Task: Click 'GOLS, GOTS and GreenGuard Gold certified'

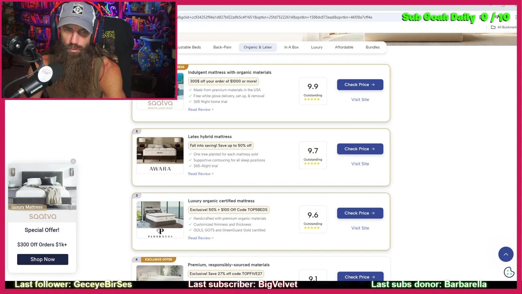Action: (229, 230)
